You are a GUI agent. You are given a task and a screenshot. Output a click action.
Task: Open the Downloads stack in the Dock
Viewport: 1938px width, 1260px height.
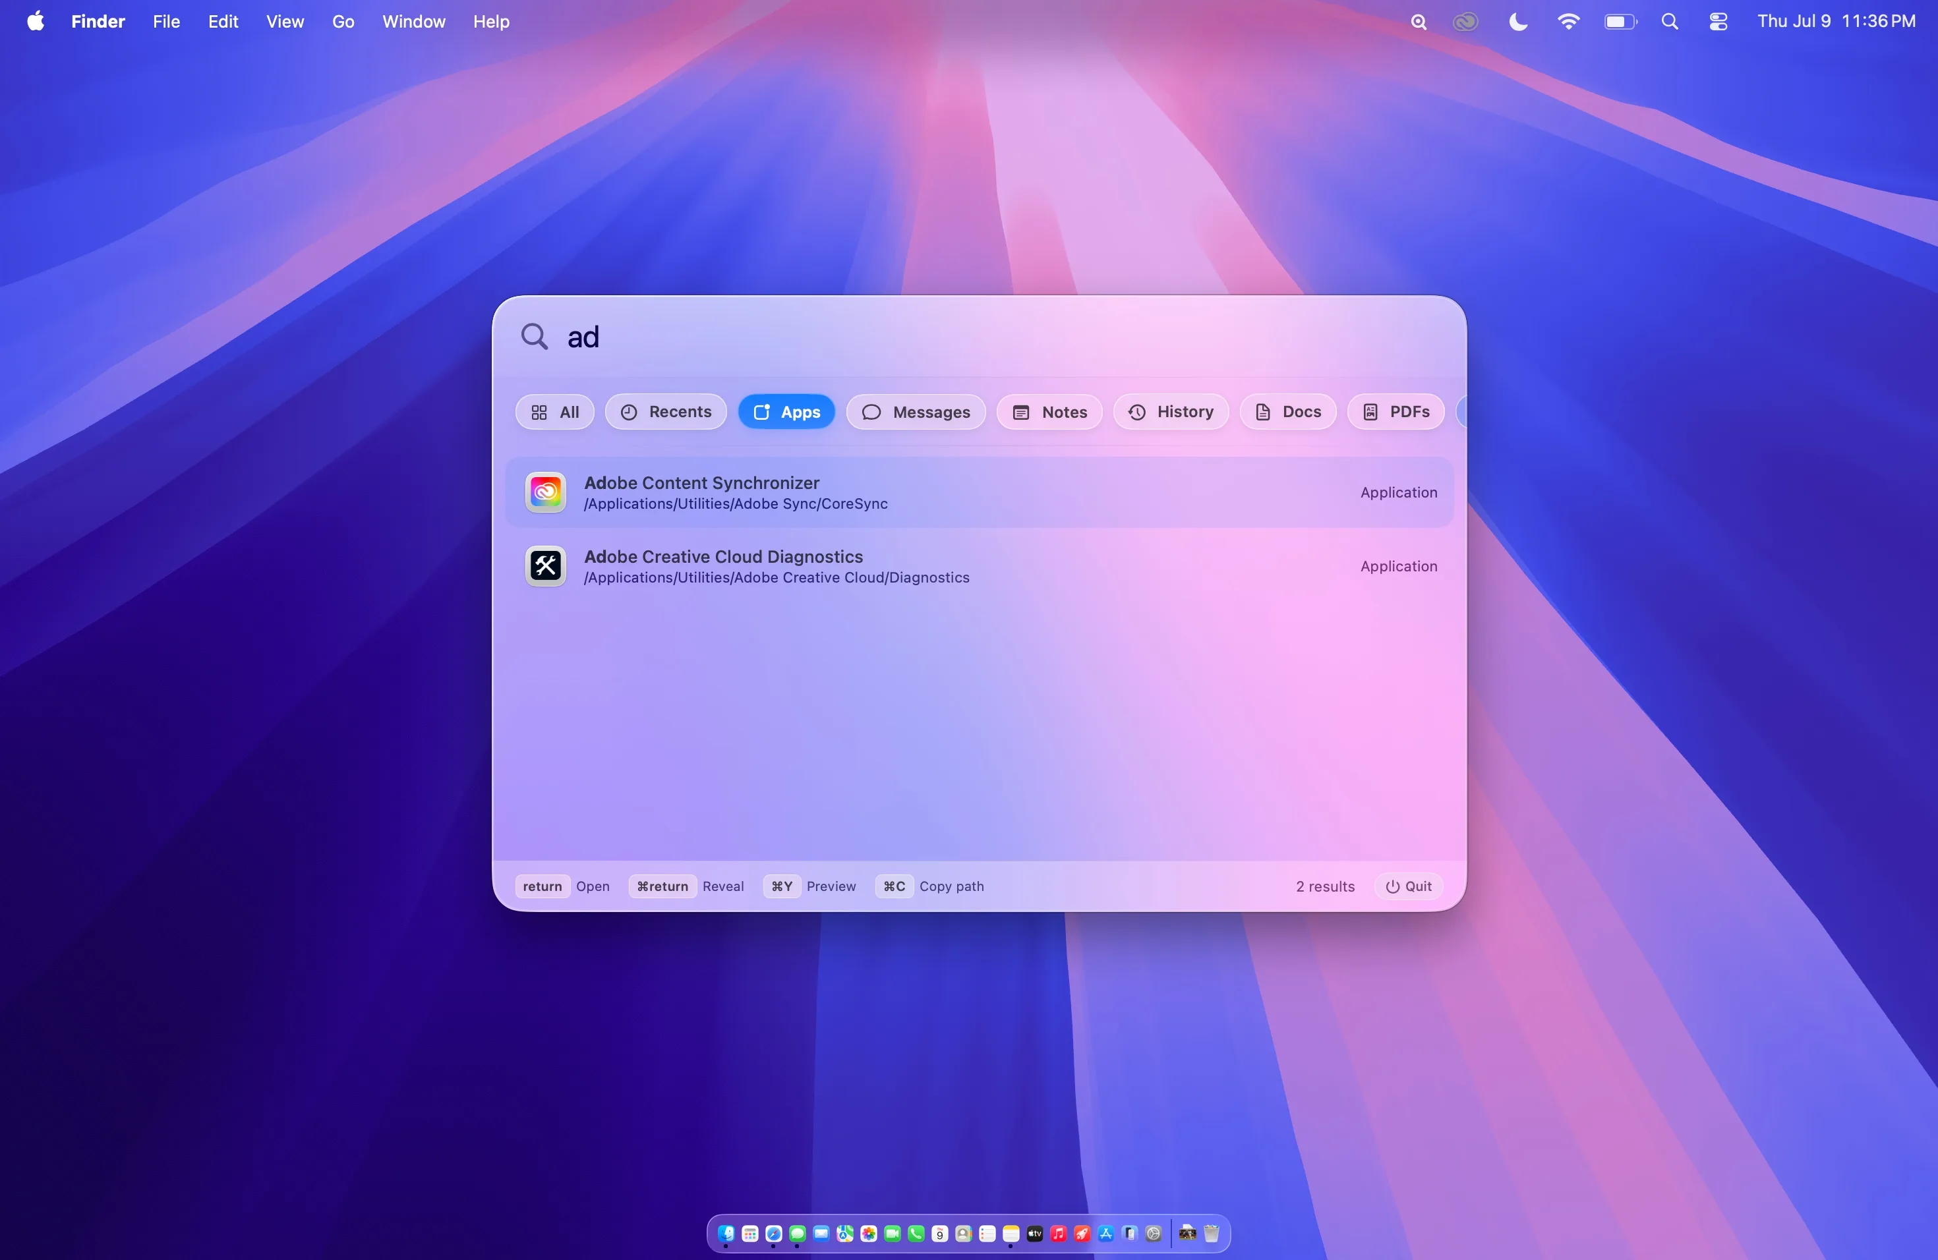1187,1233
